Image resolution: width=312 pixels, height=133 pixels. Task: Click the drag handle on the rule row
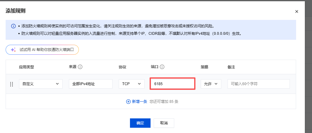pos(12,84)
